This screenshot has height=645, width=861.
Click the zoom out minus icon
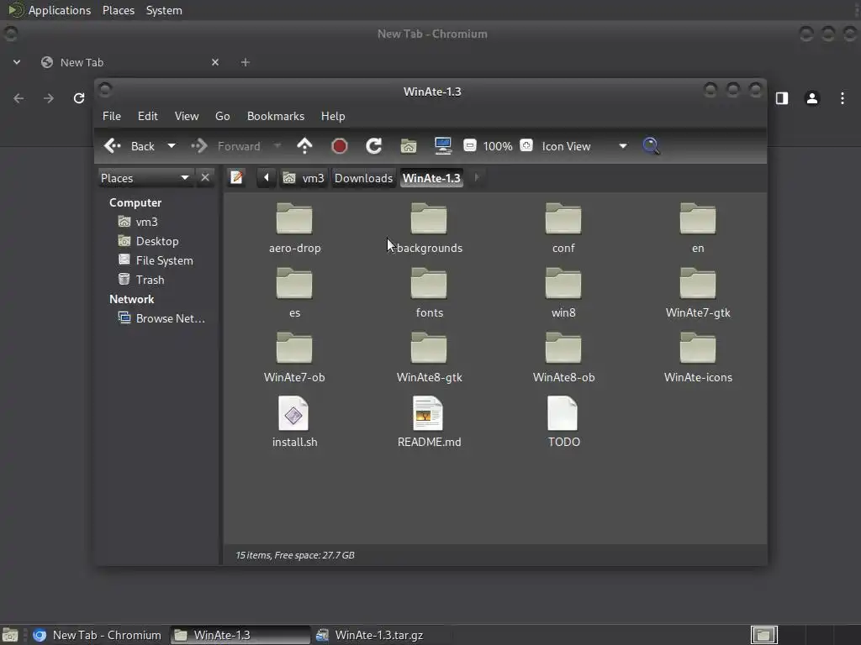click(x=469, y=145)
